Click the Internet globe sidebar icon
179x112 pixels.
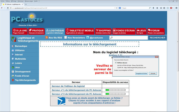tap(13, 55)
